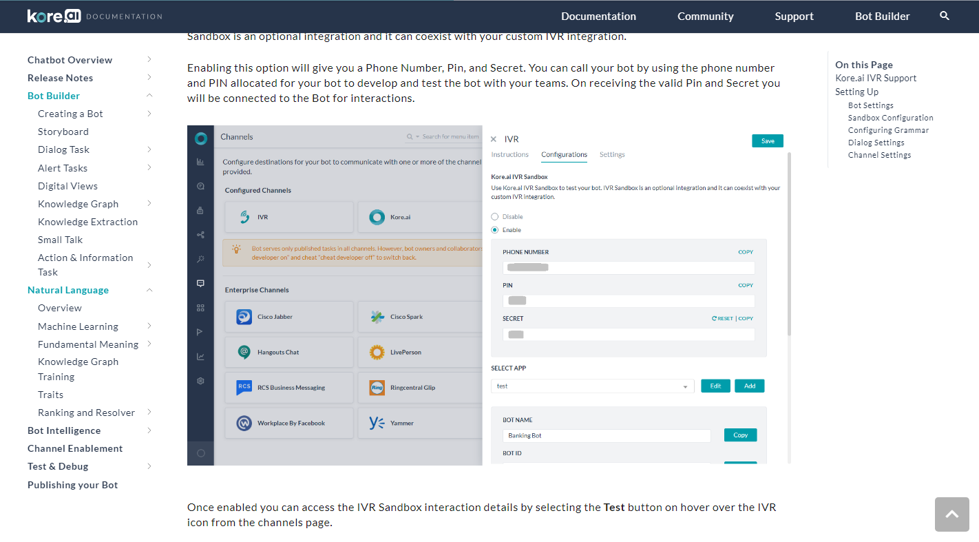
Task: Click the Cisco Jabber channel icon
Action: [244, 317]
